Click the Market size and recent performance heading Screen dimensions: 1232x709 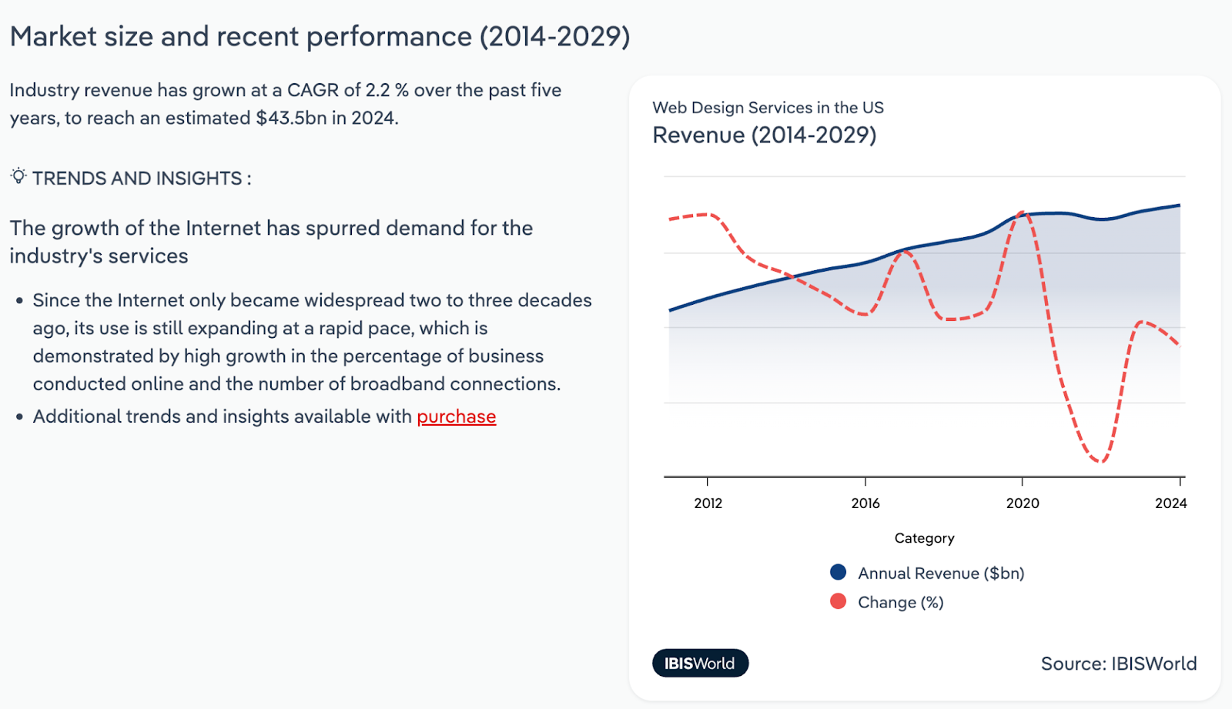tap(320, 36)
